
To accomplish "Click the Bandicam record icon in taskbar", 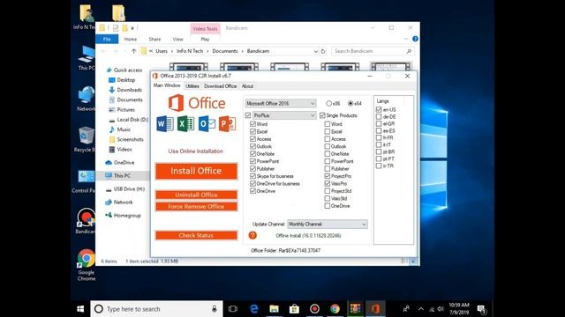I will [x=314, y=309].
